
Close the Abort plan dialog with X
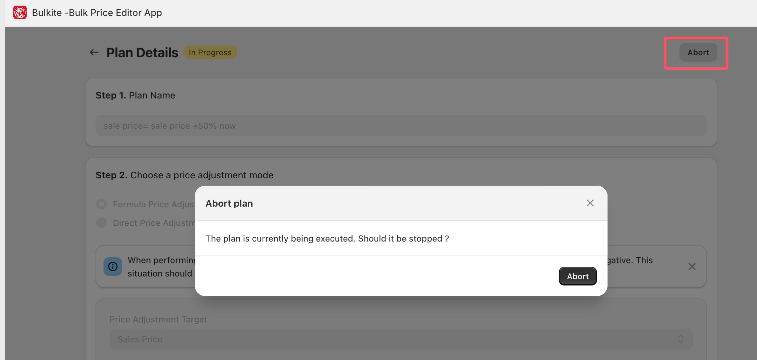pyautogui.click(x=590, y=203)
